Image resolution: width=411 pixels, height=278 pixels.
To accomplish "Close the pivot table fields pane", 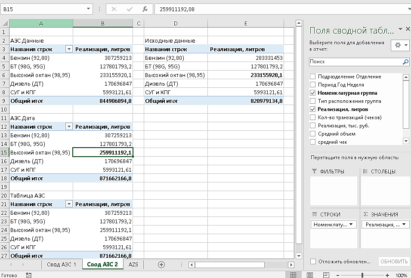I will tap(408, 29).
